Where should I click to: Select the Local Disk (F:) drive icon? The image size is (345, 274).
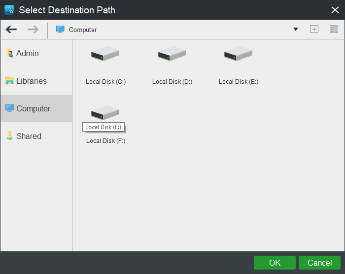pos(105,112)
